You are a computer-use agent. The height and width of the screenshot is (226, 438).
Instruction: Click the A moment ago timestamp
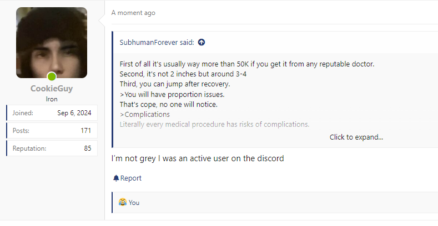(x=133, y=13)
